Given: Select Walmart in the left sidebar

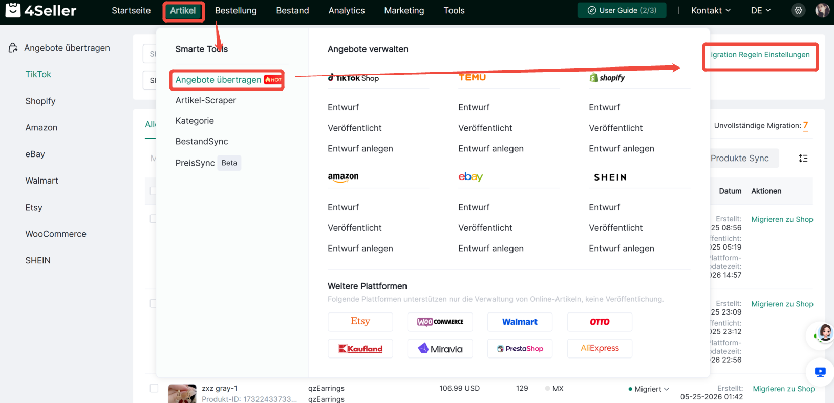Looking at the screenshot, I should point(42,181).
